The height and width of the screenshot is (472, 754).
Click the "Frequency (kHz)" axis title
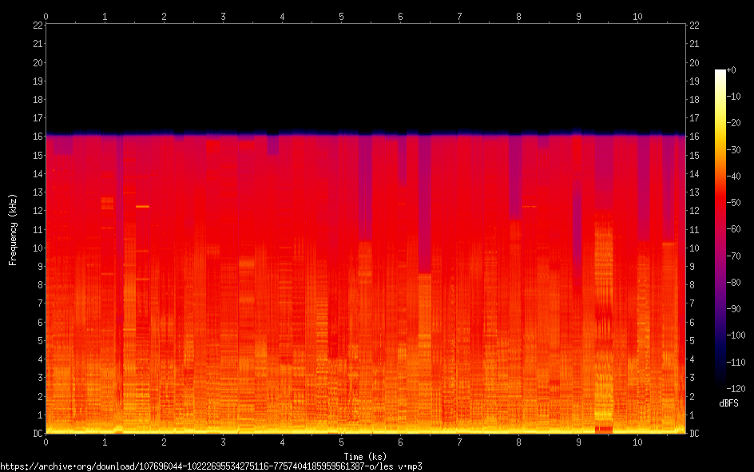coord(13,230)
